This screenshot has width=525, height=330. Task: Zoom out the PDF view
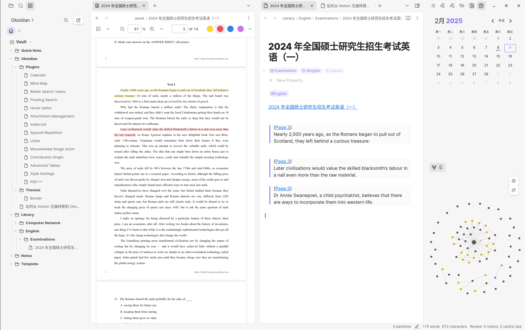pyautogui.click(x=122, y=29)
